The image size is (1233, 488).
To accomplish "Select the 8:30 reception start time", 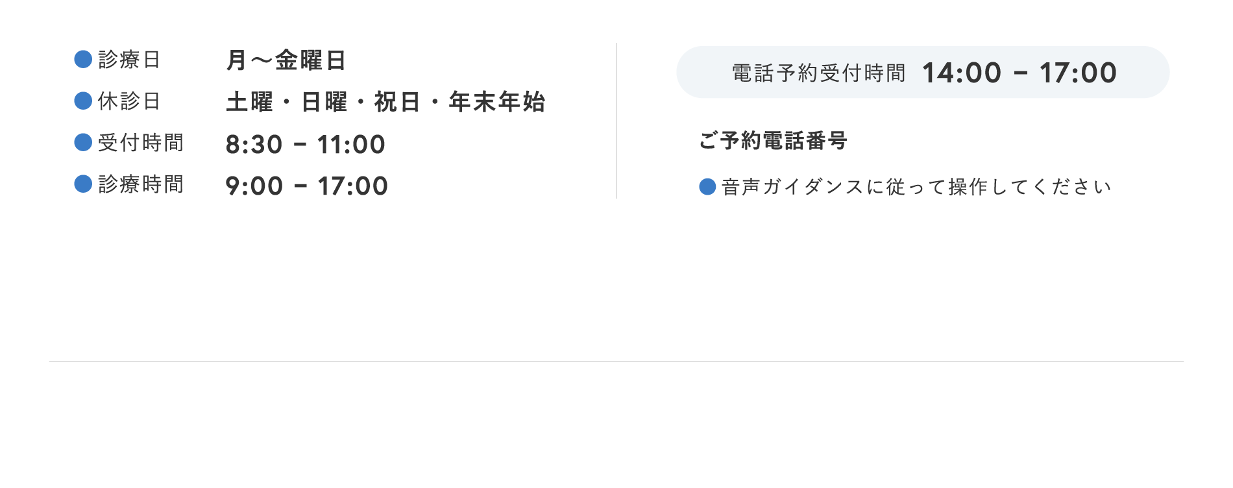I will tap(254, 144).
